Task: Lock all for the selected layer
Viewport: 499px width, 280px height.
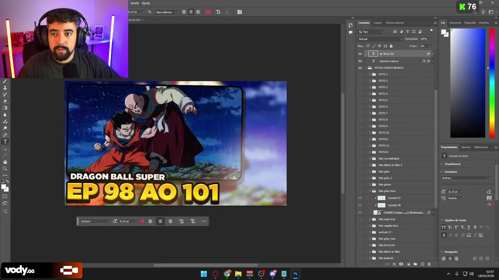Action: pyautogui.click(x=391, y=46)
